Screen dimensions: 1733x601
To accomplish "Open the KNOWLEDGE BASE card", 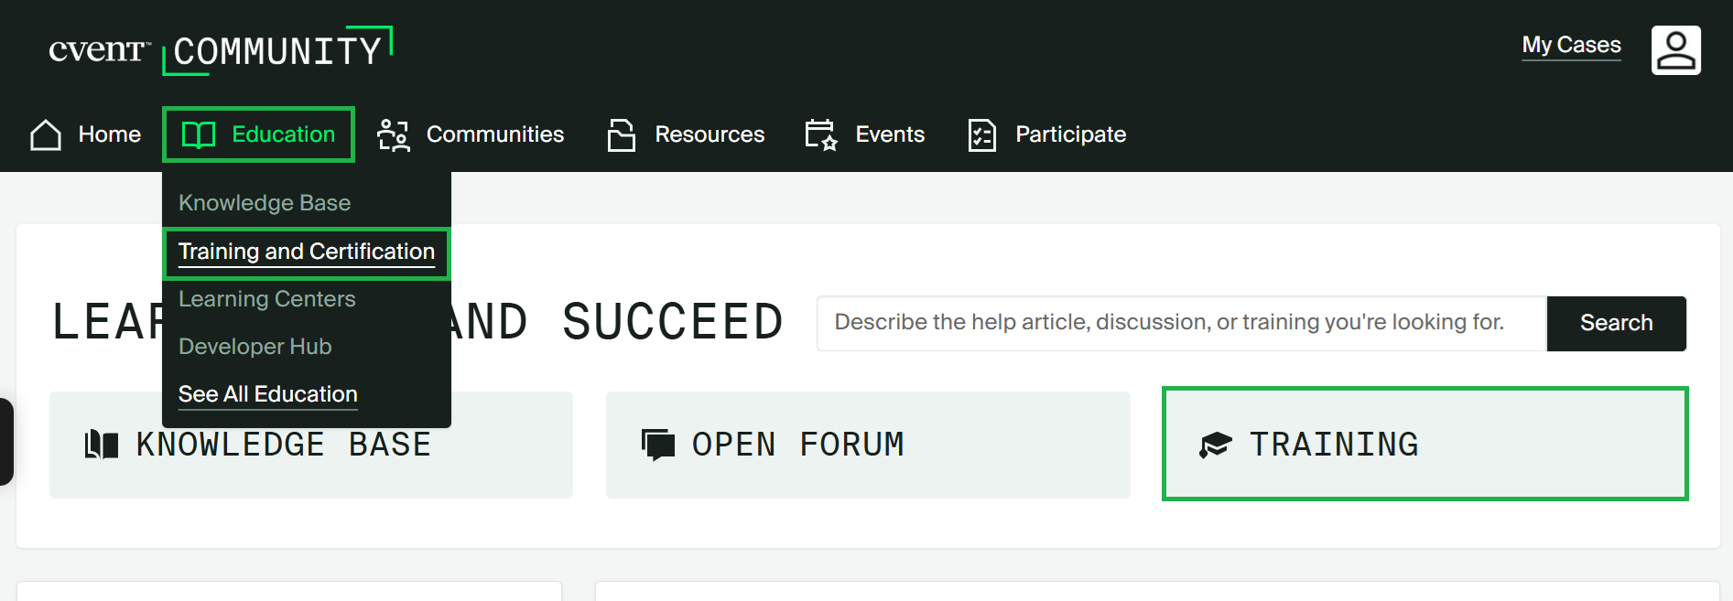I will [311, 445].
